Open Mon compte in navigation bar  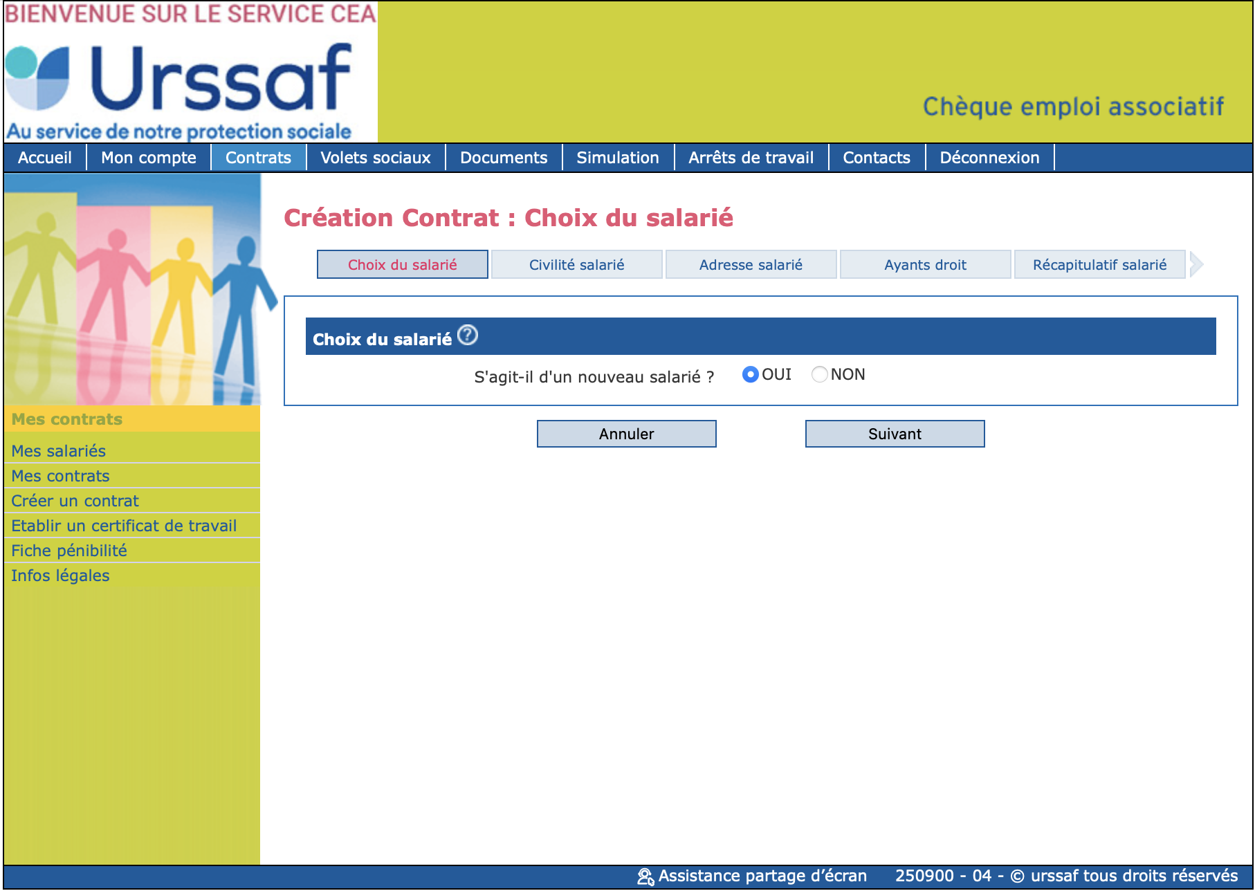pyautogui.click(x=148, y=158)
